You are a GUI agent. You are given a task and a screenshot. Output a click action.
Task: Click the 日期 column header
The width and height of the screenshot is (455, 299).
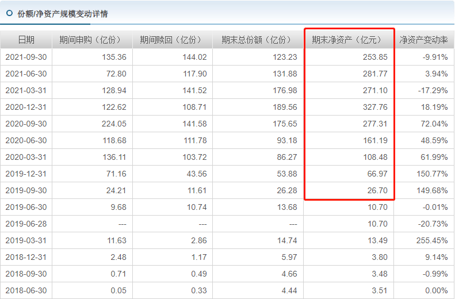[26, 40]
